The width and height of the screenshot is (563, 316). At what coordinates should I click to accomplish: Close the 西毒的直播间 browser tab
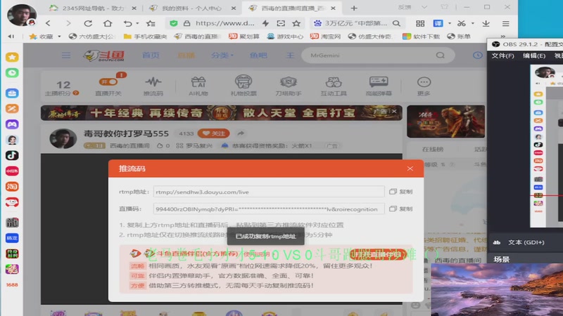point(333,8)
